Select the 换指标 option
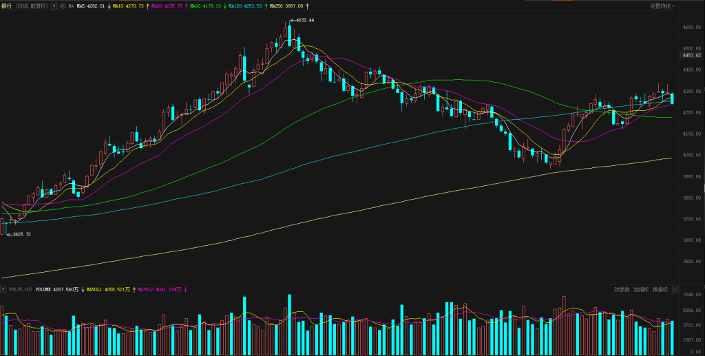 pos(660,290)
